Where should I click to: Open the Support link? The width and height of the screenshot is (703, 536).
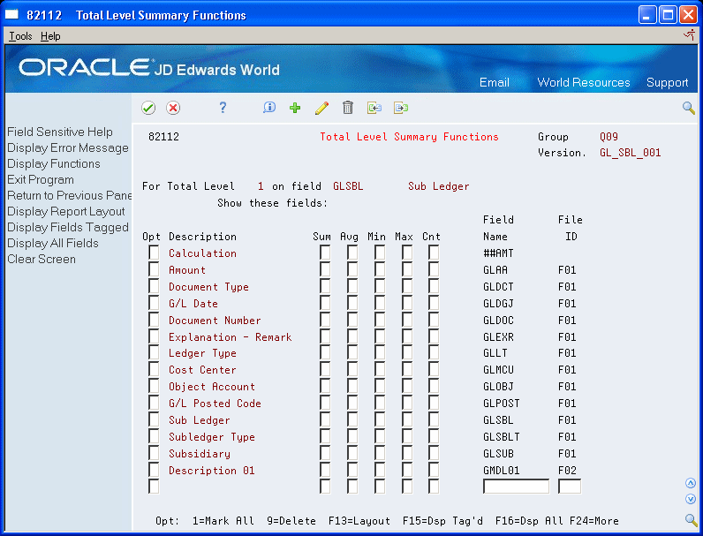667,82
